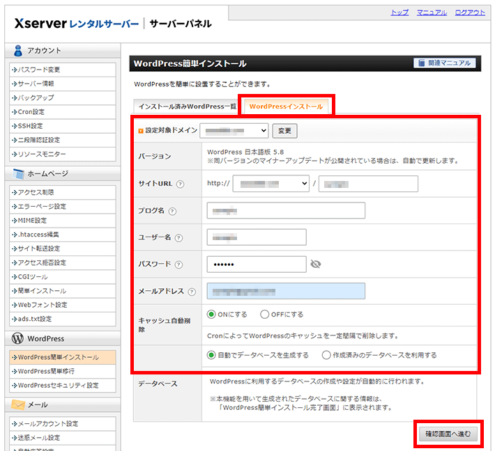Click the パスワード input field
Screen dimensions: 495x451
257,264
